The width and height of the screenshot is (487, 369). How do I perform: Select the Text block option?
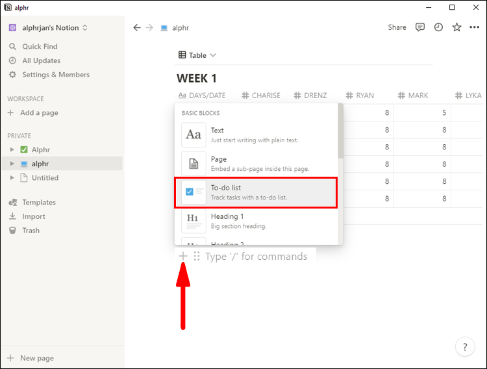256,135
